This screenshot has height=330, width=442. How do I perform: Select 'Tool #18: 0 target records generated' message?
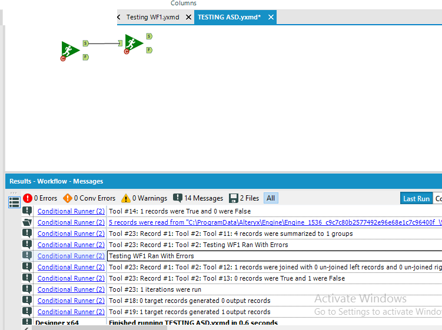(x=190, y=301)
